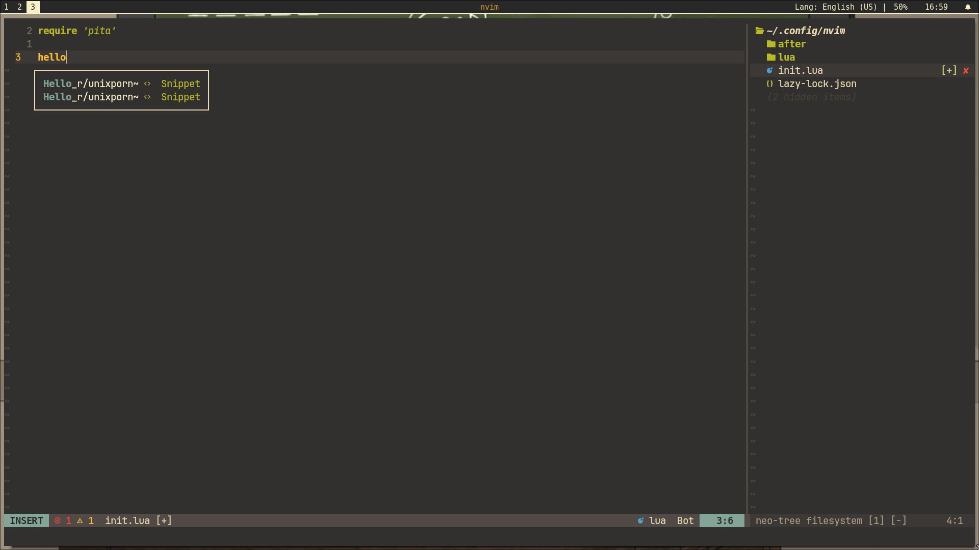The image size is (979, 550).
Task: Click the INSERT mode indicator in statusline
Action: click(27, 520)
